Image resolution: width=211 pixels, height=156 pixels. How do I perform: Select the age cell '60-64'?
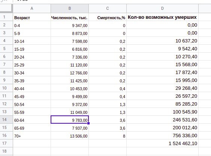(x=32, y=120)
